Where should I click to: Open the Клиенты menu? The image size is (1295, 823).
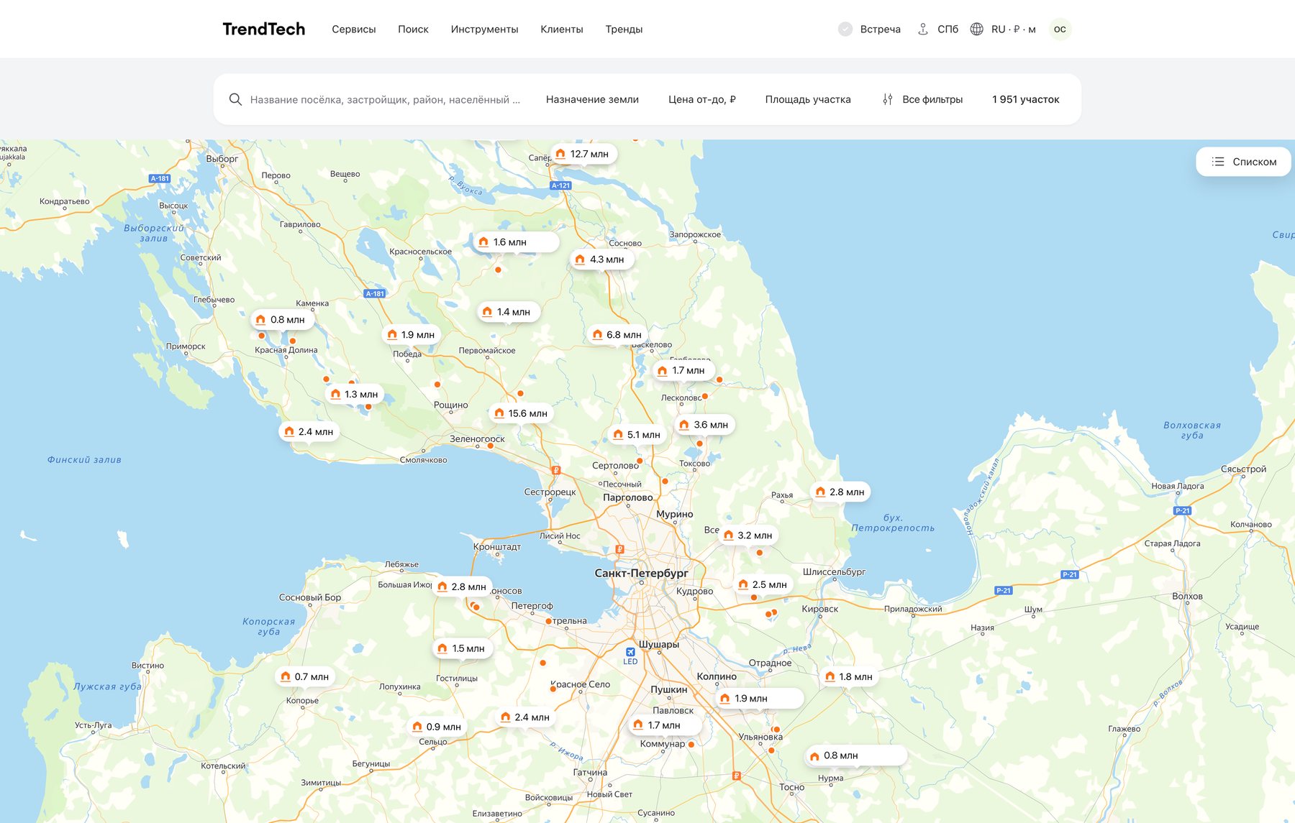tap(561, 29)
